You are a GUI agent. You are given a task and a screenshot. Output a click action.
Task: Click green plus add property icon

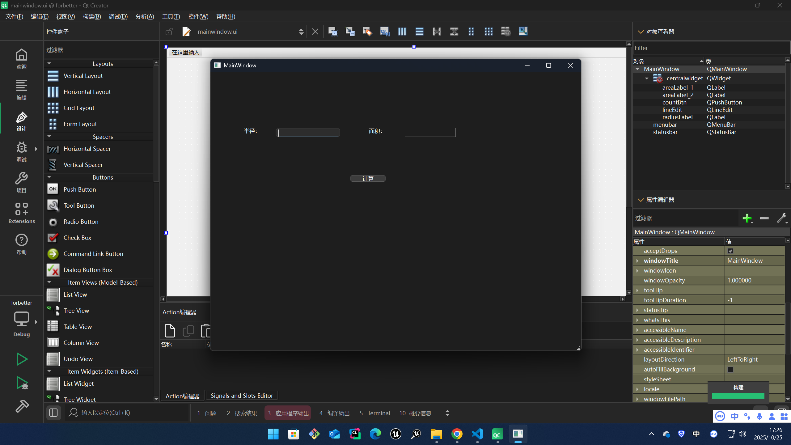pos(747,218)
